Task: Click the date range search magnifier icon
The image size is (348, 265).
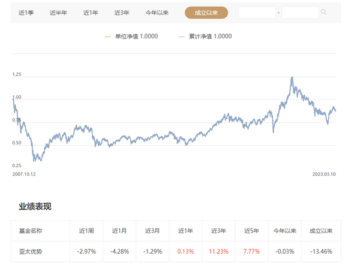Action: pyautogui.click(x=323, y=12)
